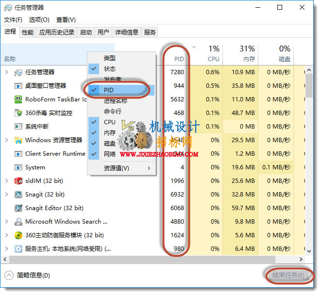Uncheck the 网络 column option

(x=94, y=154)
